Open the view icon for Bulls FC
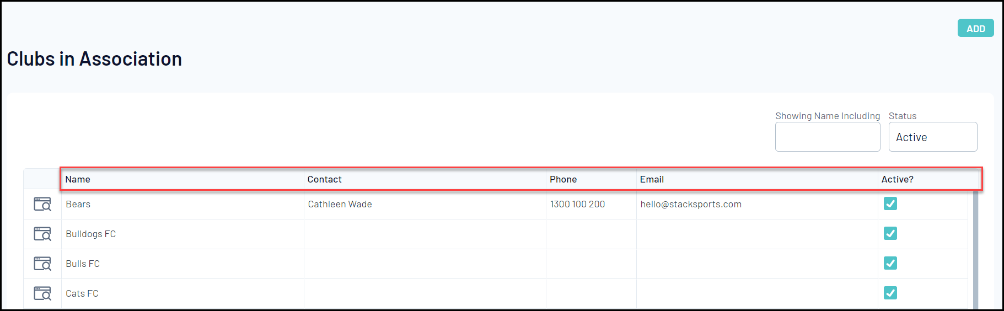The width and height of the screenshot is (1004, 311). (42, 264)
